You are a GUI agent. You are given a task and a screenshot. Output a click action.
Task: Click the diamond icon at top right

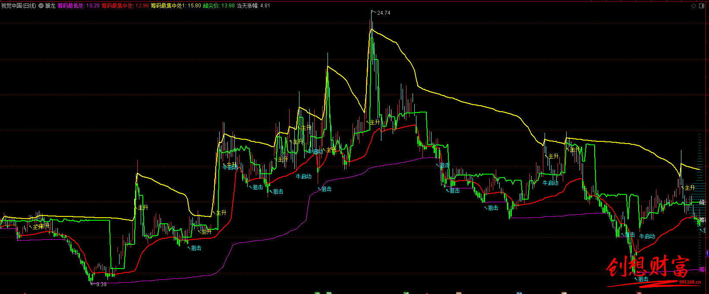pos(694,6)
